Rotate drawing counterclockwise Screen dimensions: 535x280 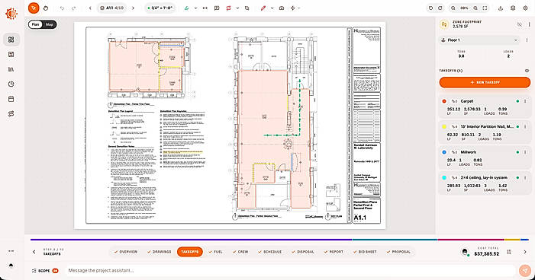430,8
